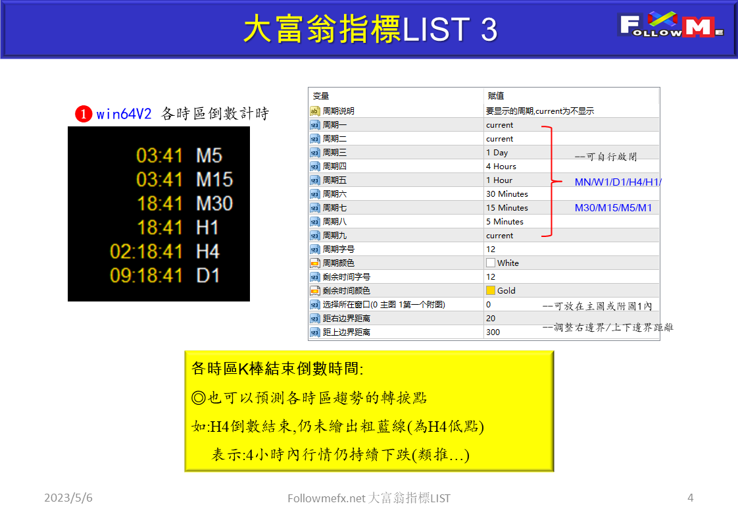Screen dimensions: 738x522
Task: Click the palette icon beside 周期颜色
Action: [x=313, y=263]
